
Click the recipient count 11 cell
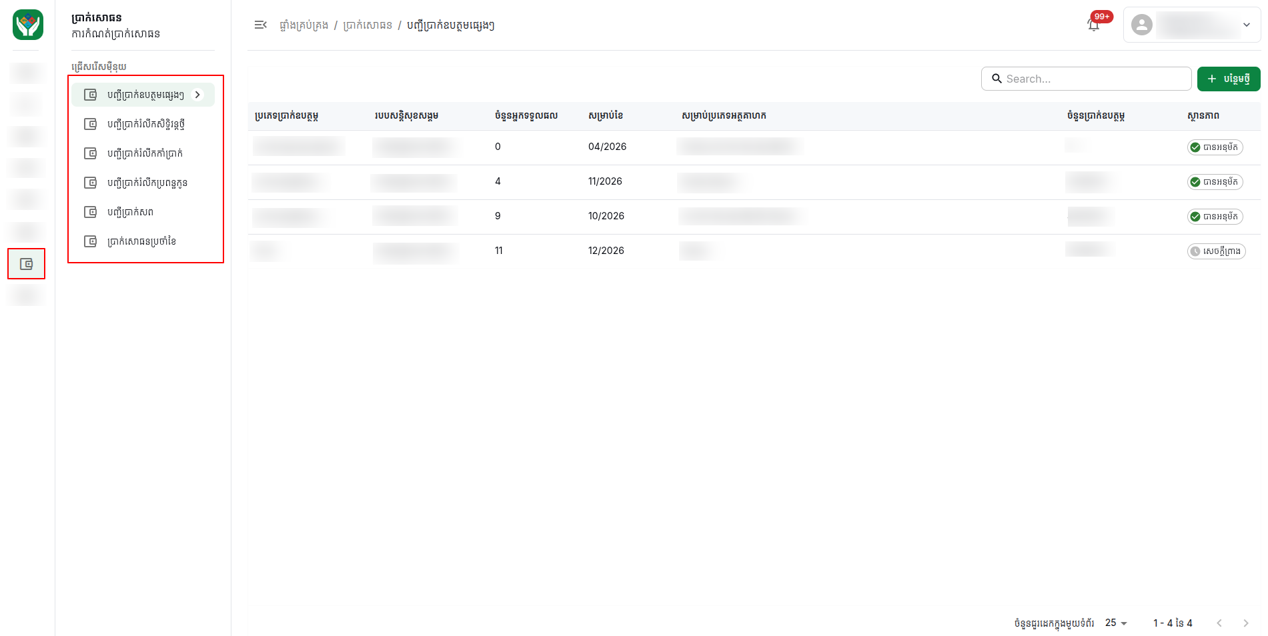click(x=499, y=251)
